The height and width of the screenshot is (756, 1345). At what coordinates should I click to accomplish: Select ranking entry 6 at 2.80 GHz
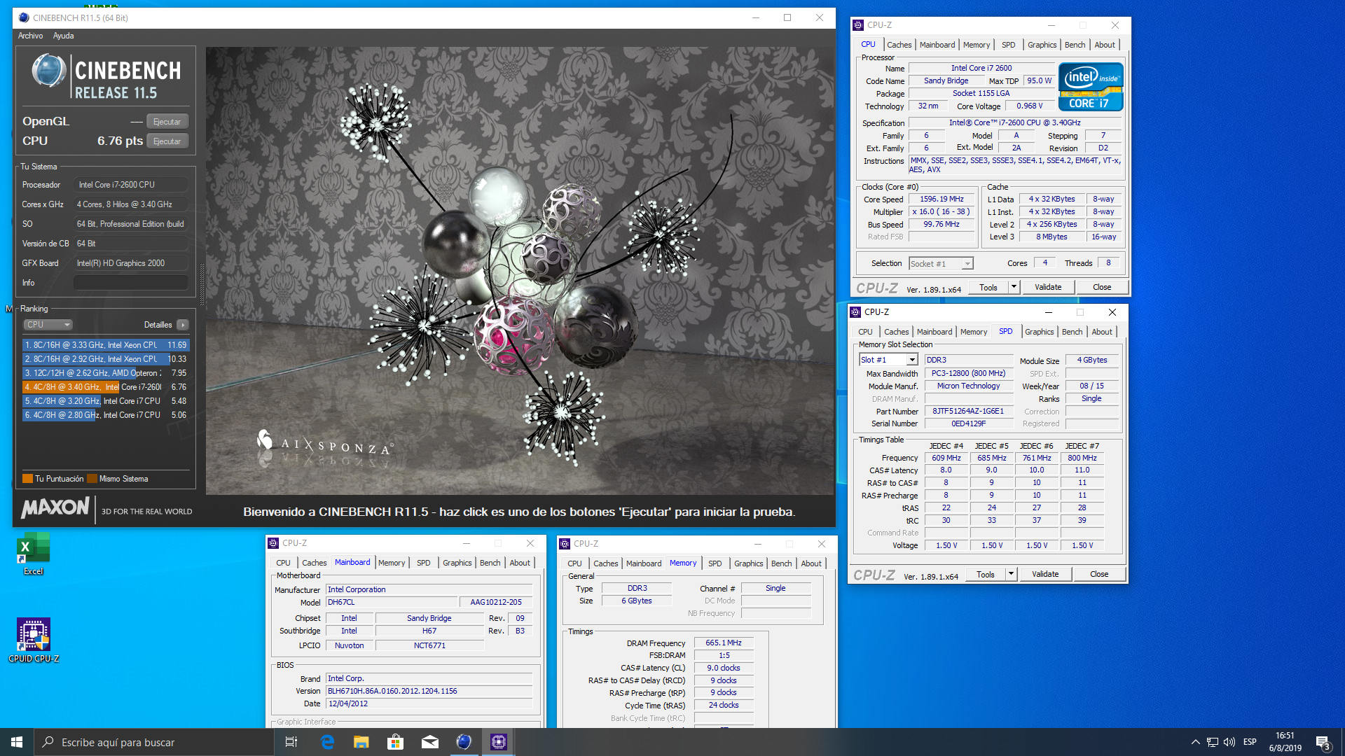point(106,415)
